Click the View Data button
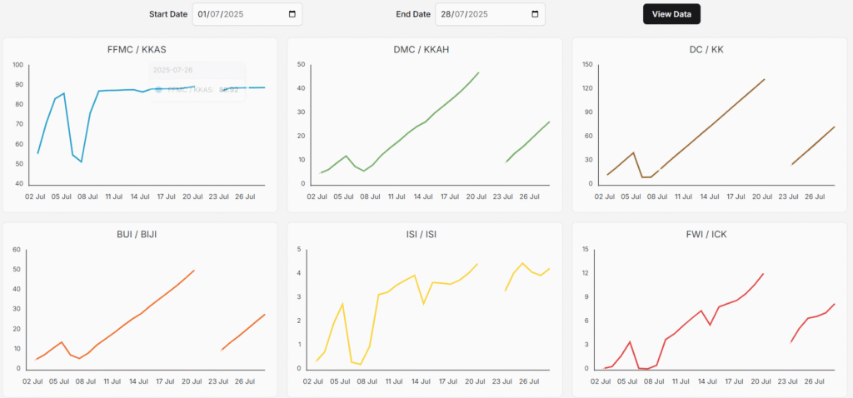This screenshot has height=398, width=853. [671, 14]
